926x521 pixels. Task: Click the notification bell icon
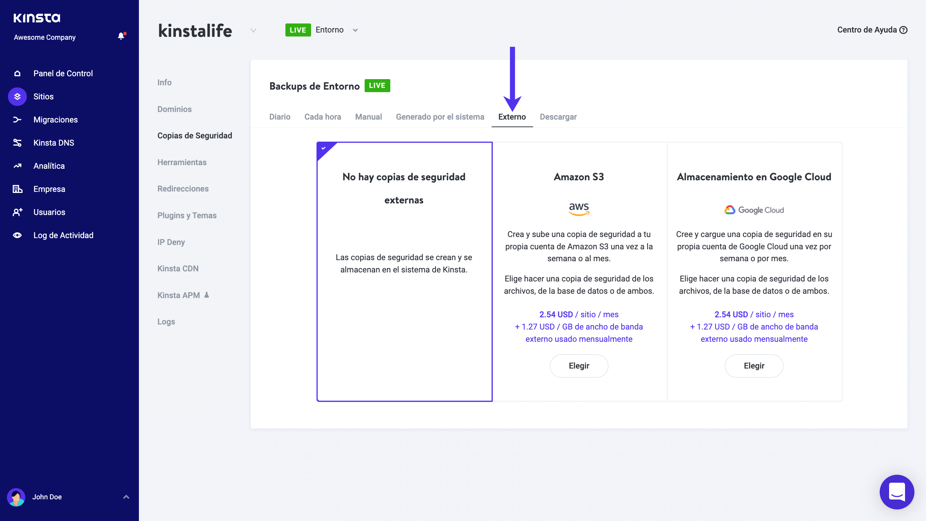121,36
